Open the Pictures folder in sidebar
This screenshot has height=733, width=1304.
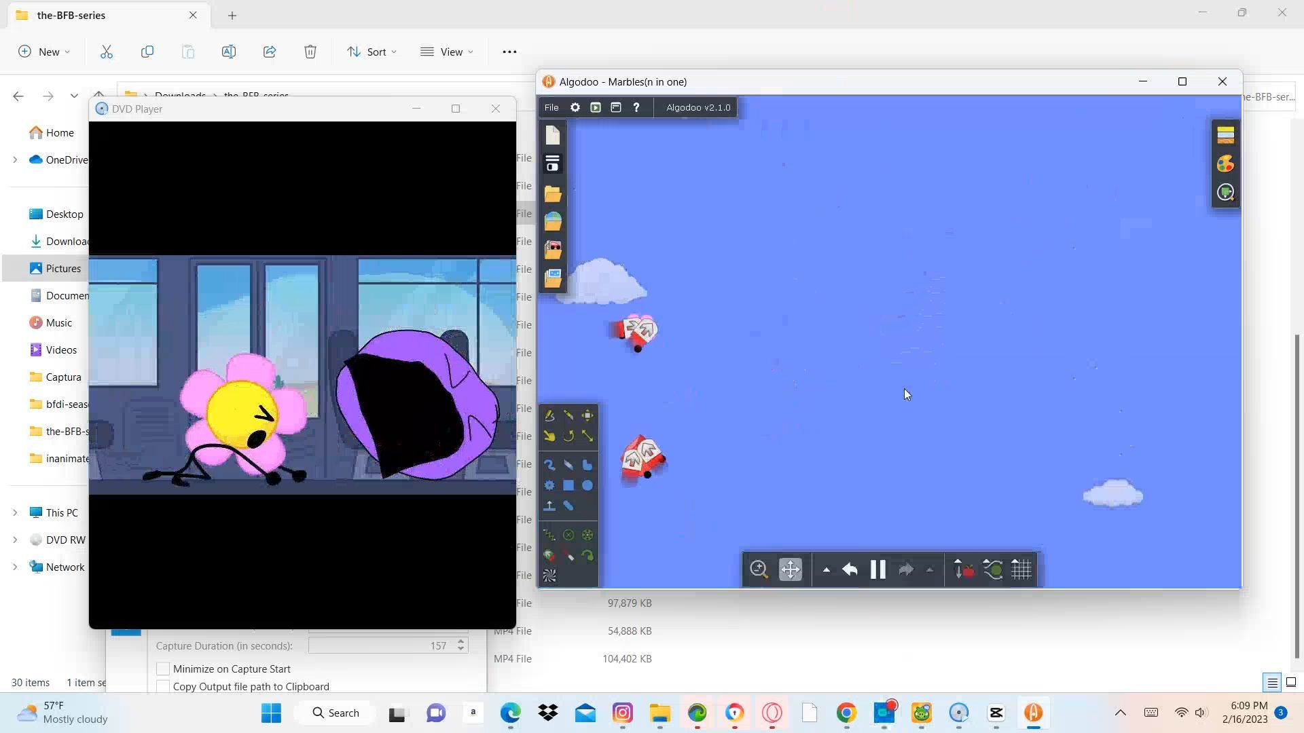pyautogui.click(x=54, y=268)
